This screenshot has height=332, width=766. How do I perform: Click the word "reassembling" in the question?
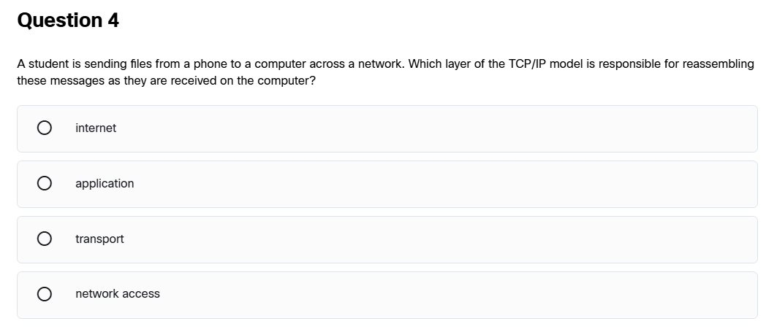pos(720,64)
